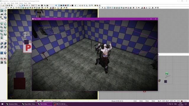This screenshot has height=106, width=189.
Task: Choose the Cone builder brush
Action: [5, 24]
